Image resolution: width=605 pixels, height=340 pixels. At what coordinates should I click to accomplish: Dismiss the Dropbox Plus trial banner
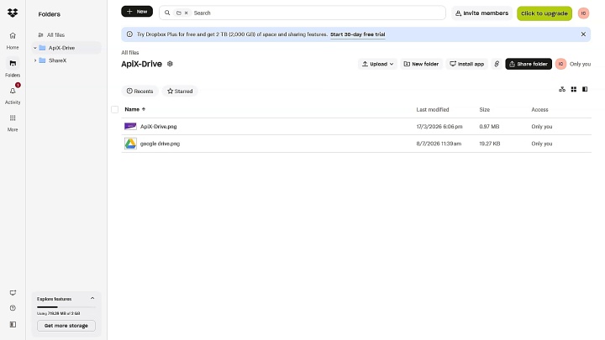[583, 34]
